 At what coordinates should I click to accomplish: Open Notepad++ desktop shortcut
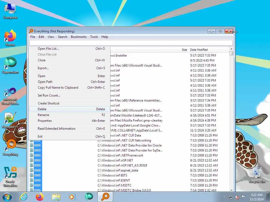click(x=10, y=120)
